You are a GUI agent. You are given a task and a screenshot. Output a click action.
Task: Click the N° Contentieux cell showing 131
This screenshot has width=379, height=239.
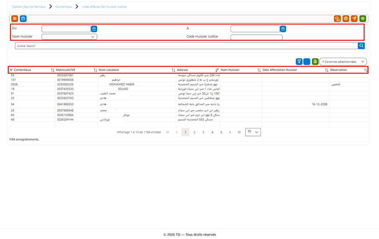click(x=32, y=80)
